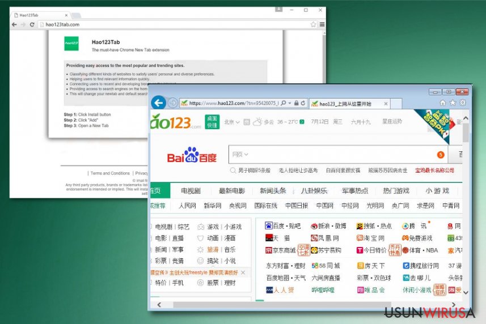Open the 电视剧 navigation tab
This screenshot has width=486, height=324.
(191, 191)
